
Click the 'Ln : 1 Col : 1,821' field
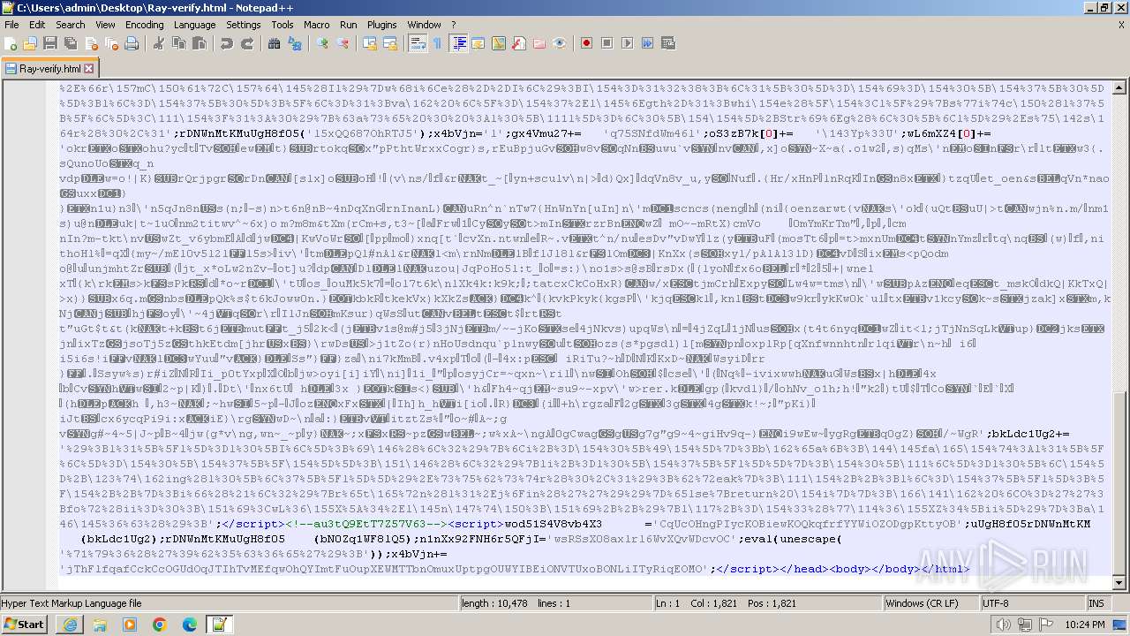(x=767, y=603)
